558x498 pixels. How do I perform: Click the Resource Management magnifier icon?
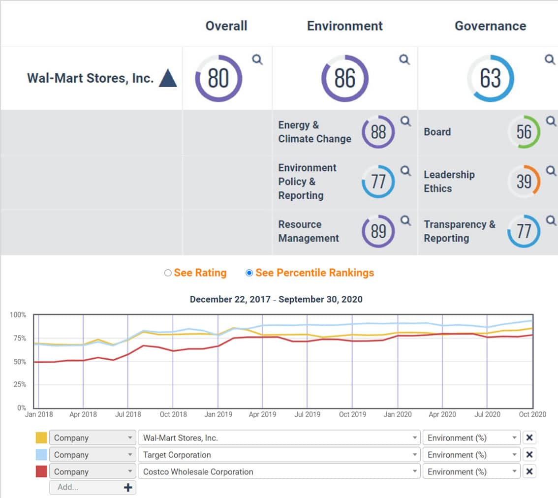pos(405,220)
